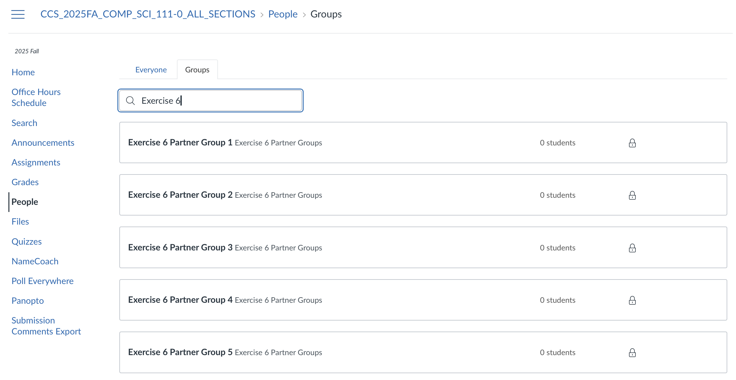The width and height of the screenshot is (736, 380).
Task: Click lock icon for Partner Group 2
Action: pos(632,195)
